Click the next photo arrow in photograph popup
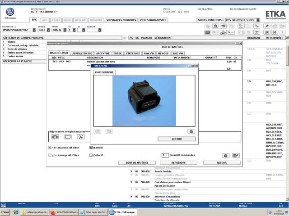The height and width of the screenshot is (216, 289). tap(109, 131)
